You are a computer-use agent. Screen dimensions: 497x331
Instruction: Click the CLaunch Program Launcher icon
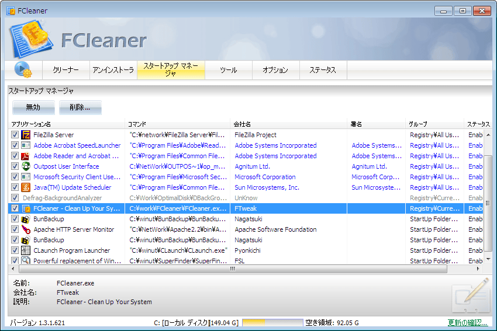click(x=26, y=250)
